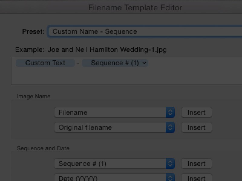Click Insert next to Date (YYYY)

pos(196,178)
